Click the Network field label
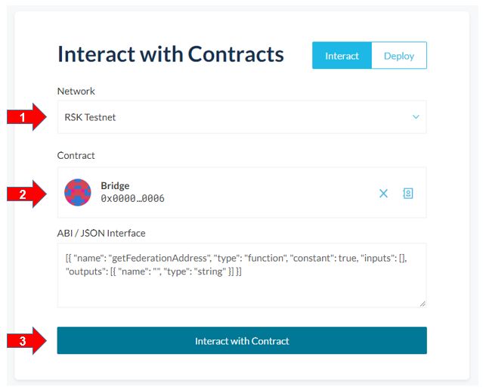483x391 pixels. click(76, 92)
